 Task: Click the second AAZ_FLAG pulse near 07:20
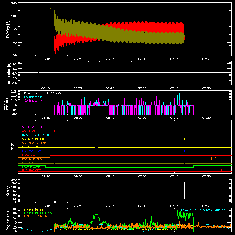[x=184, y=162]
